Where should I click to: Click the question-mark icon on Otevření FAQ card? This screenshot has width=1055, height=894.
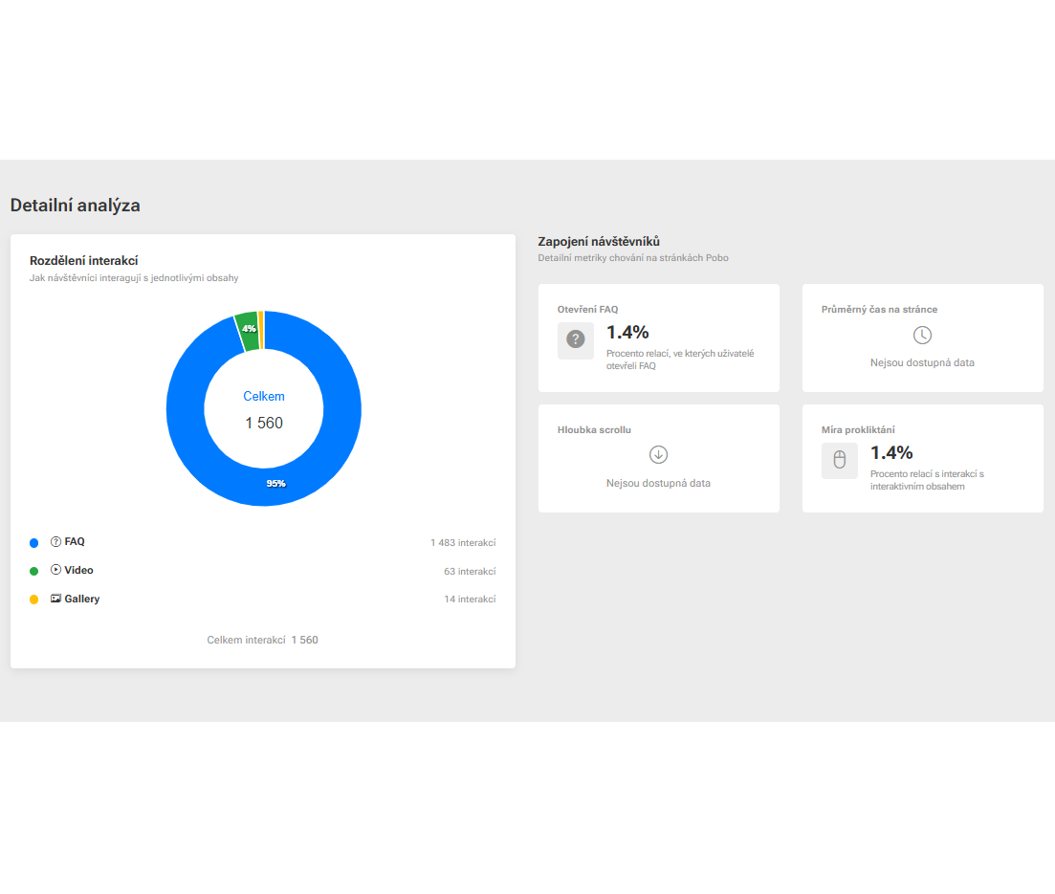575,340
